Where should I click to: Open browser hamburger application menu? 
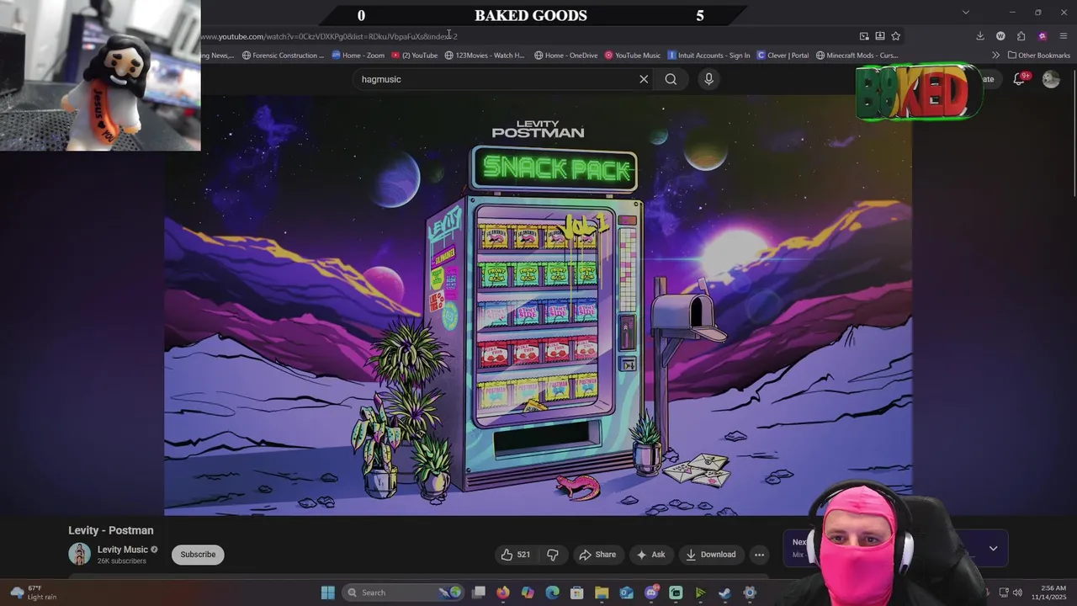pos(1064,36)
